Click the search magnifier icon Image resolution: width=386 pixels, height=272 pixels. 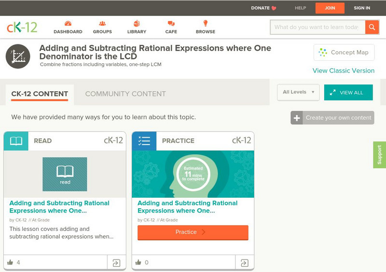tap(372, 27)
